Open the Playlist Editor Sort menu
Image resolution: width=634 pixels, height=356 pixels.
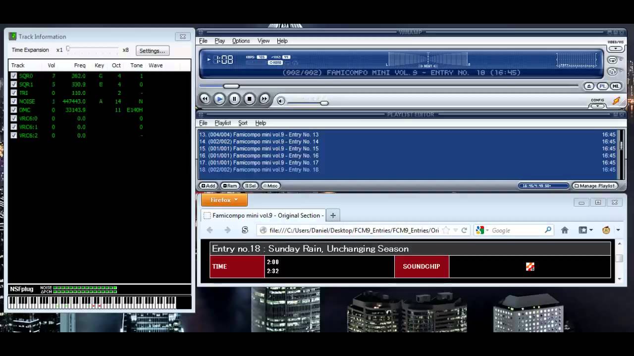243,123
